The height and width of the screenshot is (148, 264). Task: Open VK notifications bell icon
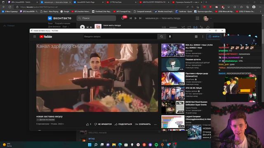(x=123, y=18)
